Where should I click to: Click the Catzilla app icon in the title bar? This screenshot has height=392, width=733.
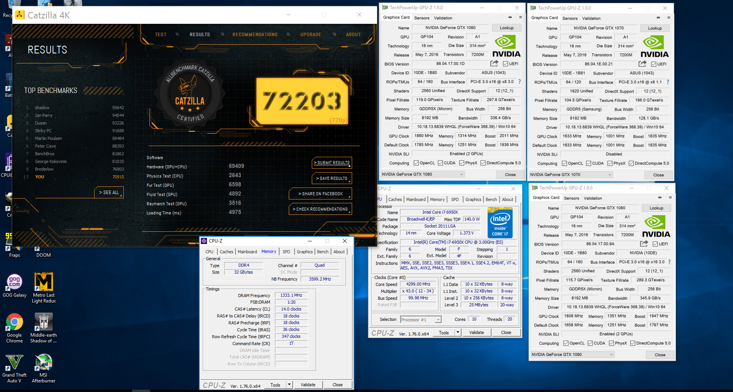(x=20, y=15)
